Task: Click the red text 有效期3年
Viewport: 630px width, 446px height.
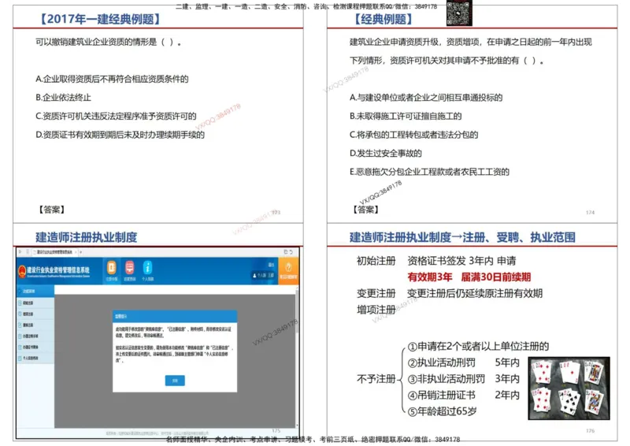Action: click(x=429, y=277)
